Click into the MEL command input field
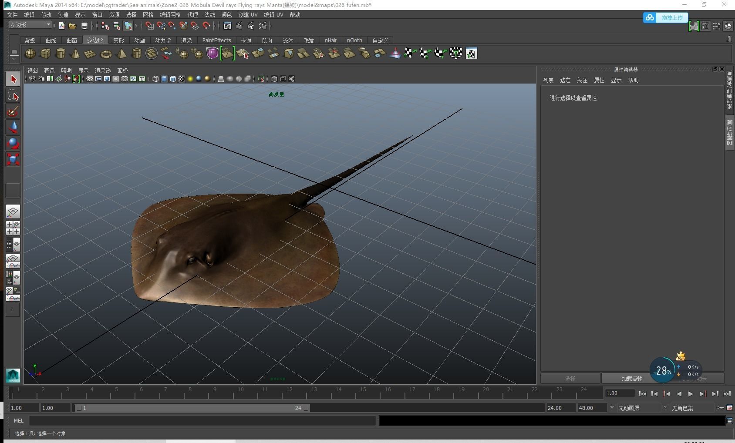Viewport: 735px width, 443px height. (202, 421)
